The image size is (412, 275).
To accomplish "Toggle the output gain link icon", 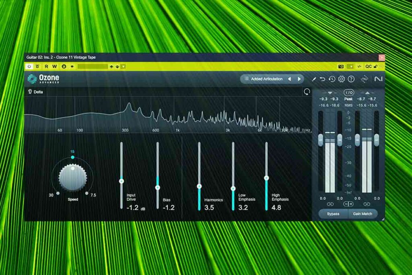I will [x=367, y=204].
